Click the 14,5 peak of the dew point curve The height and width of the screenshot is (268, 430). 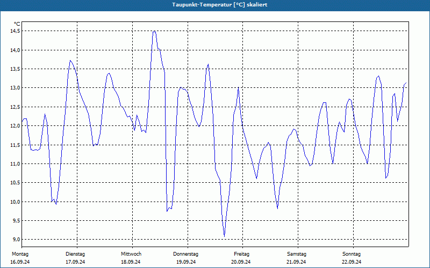click(x=154, y=32)
